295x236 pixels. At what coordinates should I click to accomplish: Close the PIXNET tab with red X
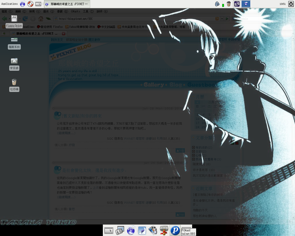point(63,33)
